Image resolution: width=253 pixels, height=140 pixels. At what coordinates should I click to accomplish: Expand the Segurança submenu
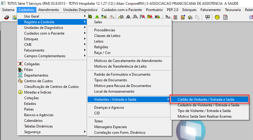pos(52,132)
